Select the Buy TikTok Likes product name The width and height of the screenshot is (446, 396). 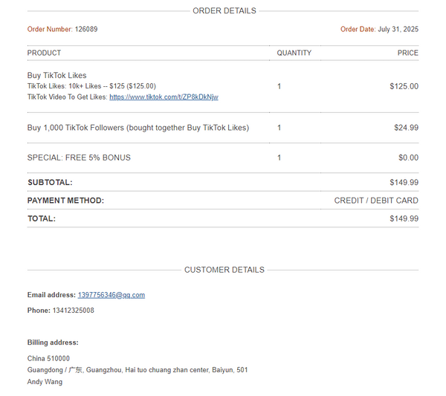pos(57,75)
